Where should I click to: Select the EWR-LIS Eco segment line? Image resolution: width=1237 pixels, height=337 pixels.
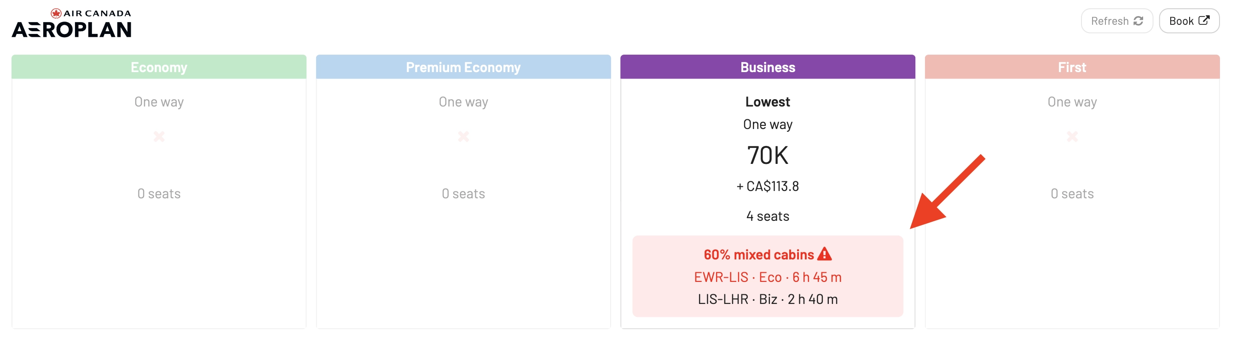(768, 277)
